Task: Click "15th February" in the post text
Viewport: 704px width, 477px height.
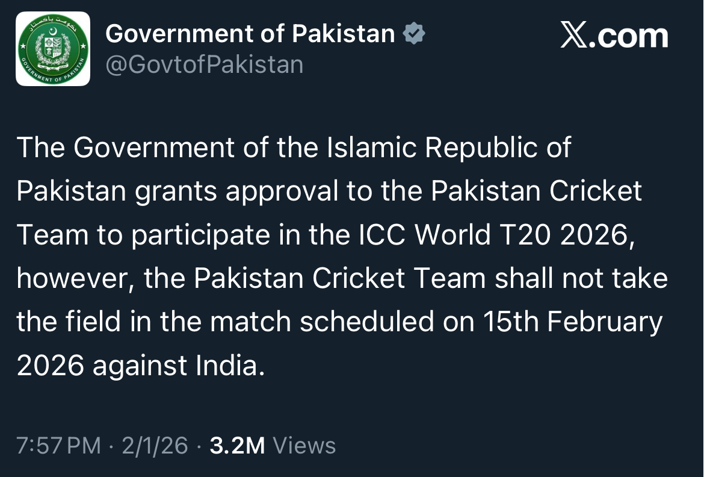Action: [572, 322]
